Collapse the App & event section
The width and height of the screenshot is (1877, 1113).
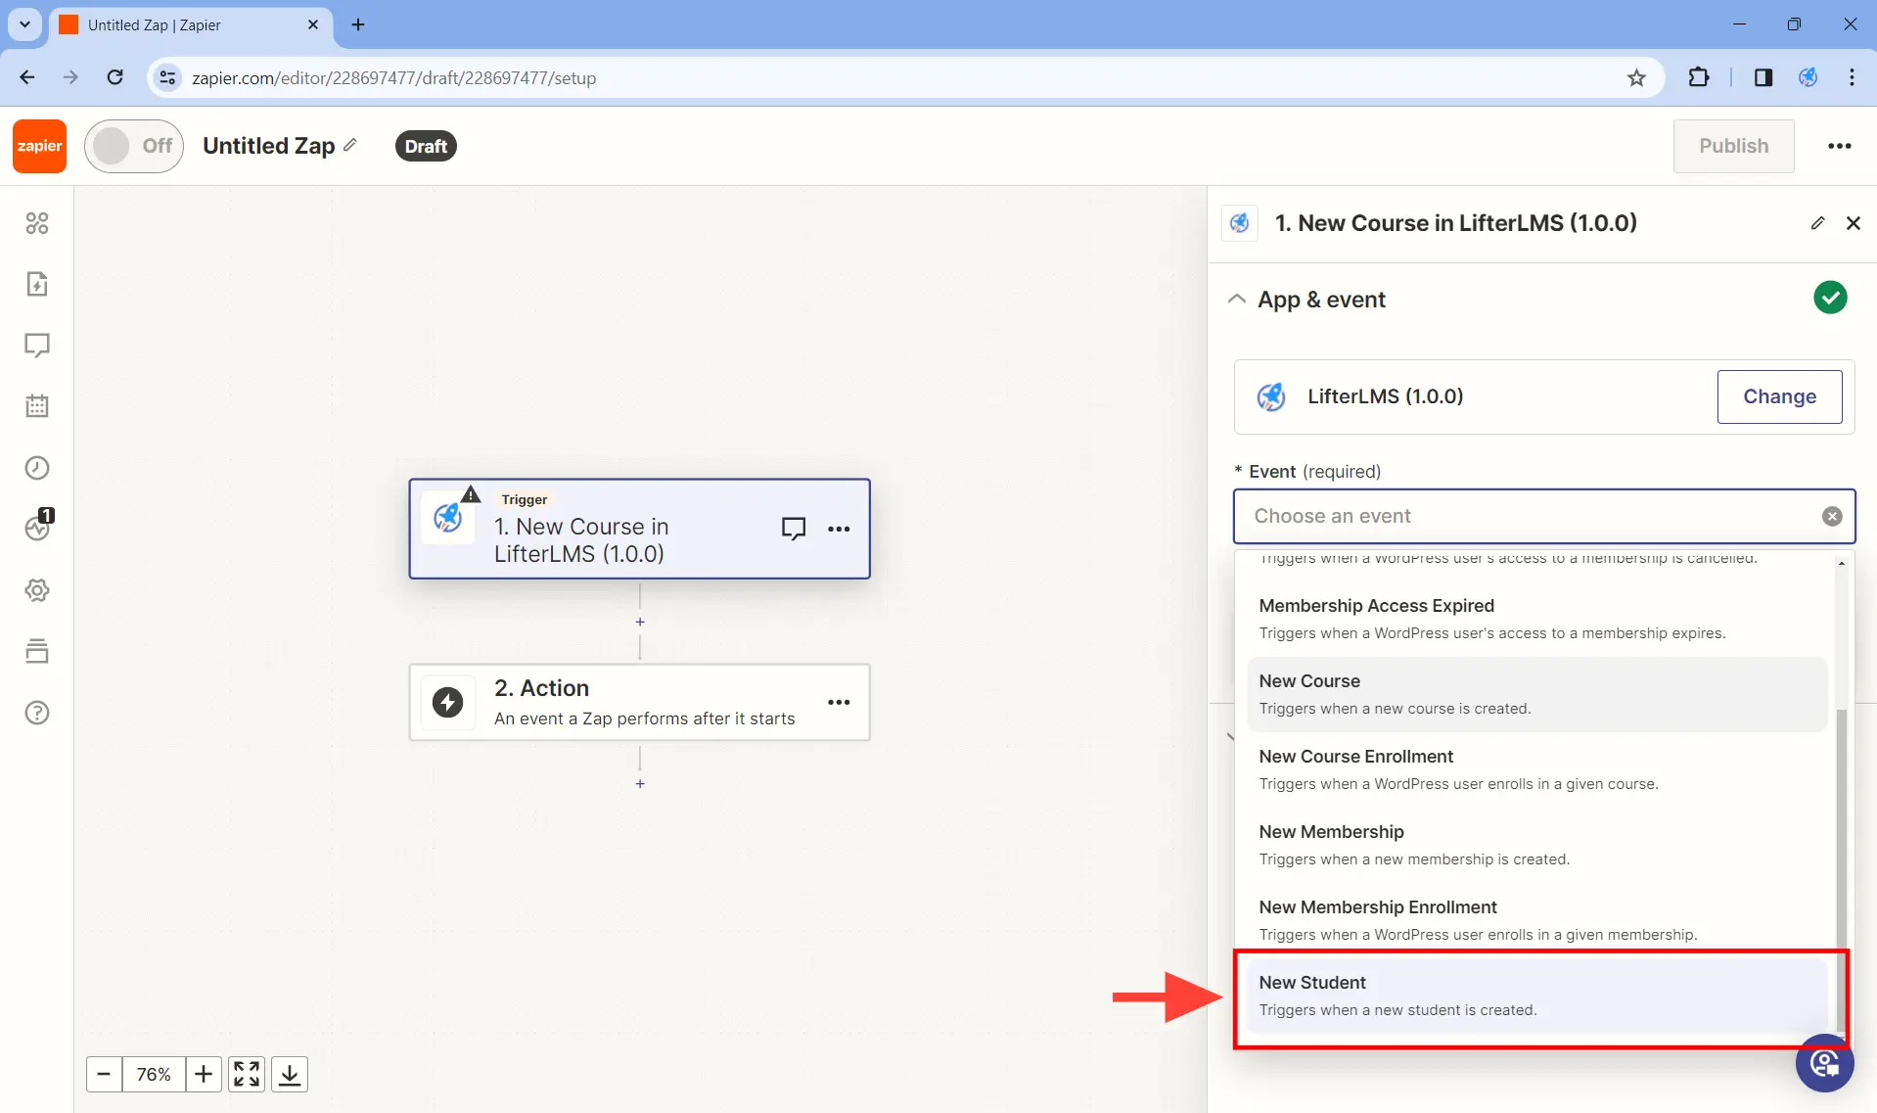(1237, 299)
